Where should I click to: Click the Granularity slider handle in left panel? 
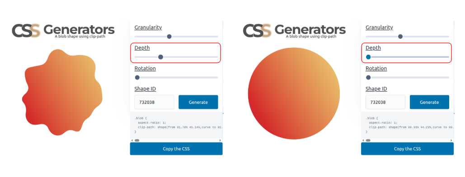click(x=169, y=37)
